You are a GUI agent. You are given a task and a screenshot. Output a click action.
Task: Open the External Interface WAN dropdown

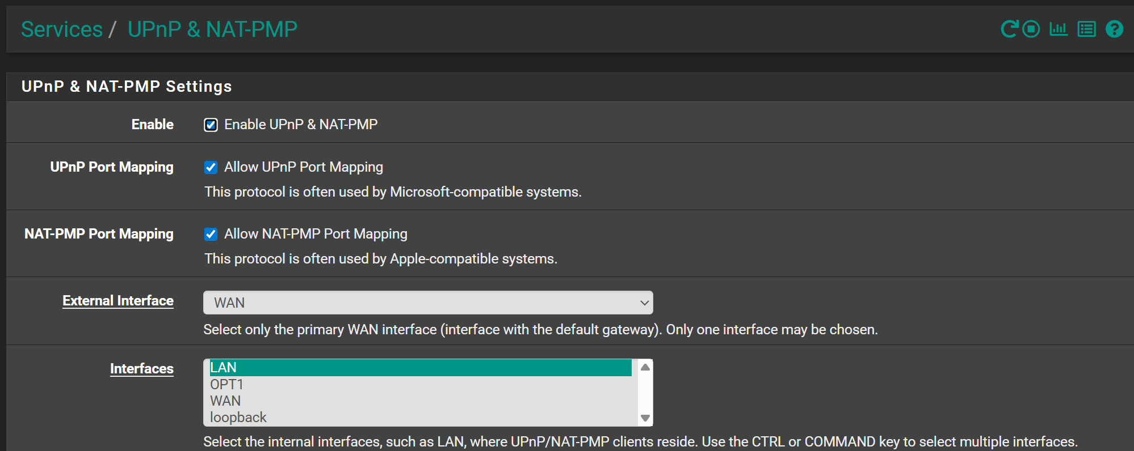[428, 303]
